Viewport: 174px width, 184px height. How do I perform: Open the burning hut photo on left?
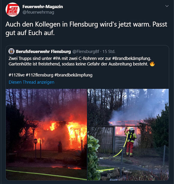click(x=46, y=135)
